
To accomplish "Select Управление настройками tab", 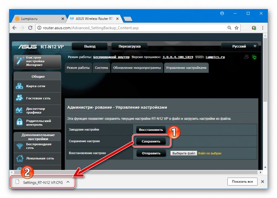I will tap(186, 68).
